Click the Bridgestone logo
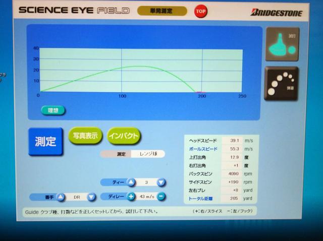Image resolution: width=323 pixels, height=241 pixels. pyautogui.click(x=277, y=13)
